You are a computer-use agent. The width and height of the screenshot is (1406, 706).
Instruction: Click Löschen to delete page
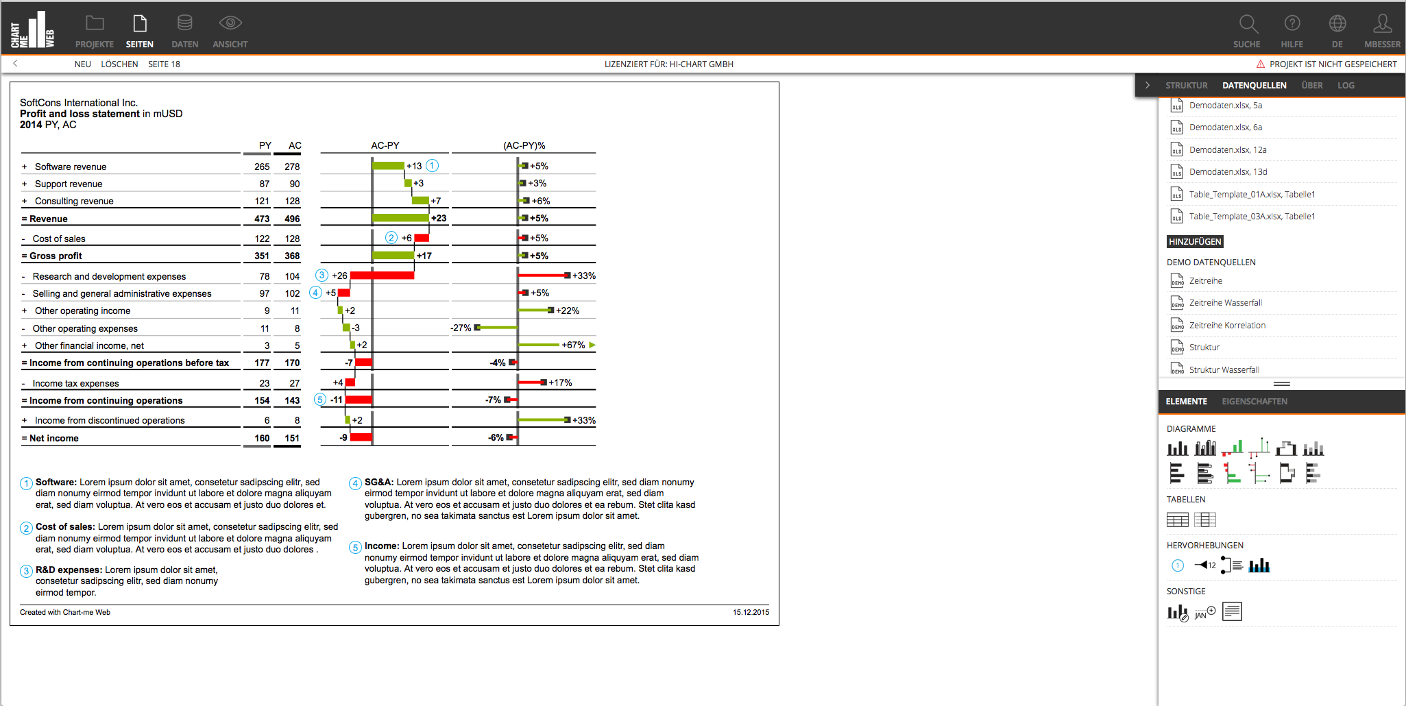[x=119, y=64]
